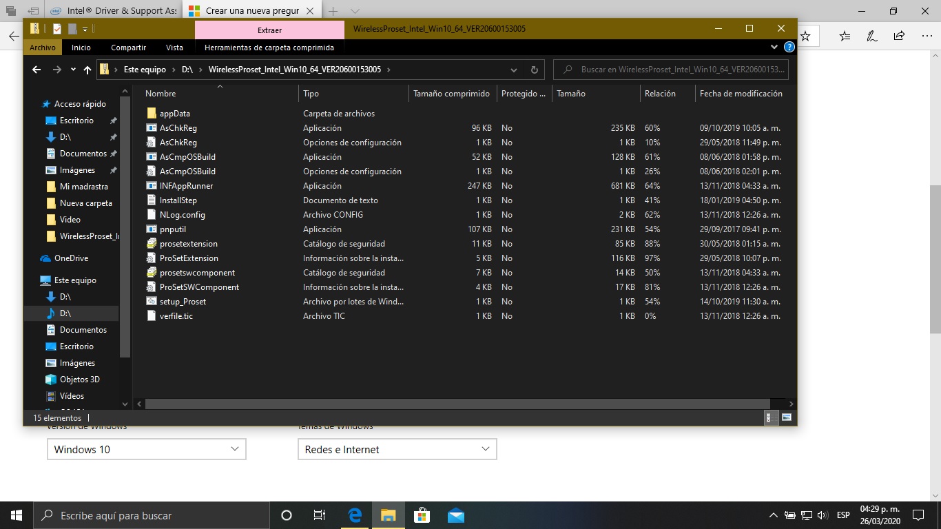941x529 pixels.
Task: Open Herramientas de carpeta comprimida tab
Action: point(269,48)
